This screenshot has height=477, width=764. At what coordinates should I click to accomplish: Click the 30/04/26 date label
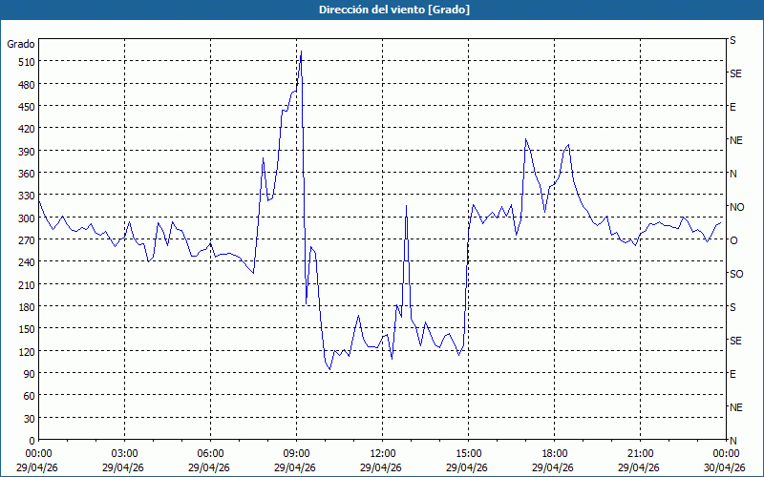tap(725, 467)
